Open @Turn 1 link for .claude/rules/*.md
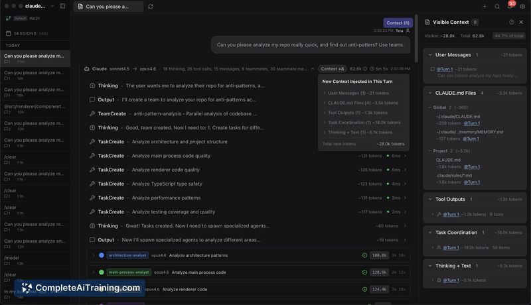 click(472, 182)
